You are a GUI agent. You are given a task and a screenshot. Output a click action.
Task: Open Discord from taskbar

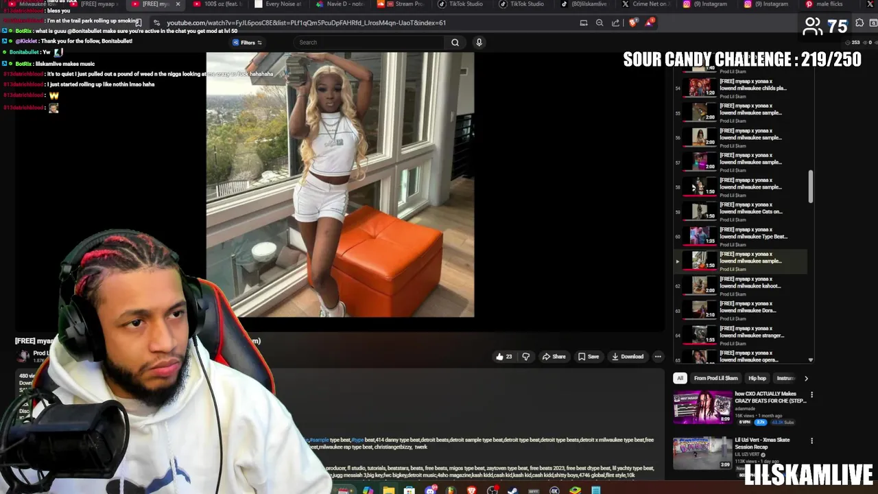point(430,490)
